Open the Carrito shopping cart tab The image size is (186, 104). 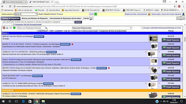[x=88, y=18]
